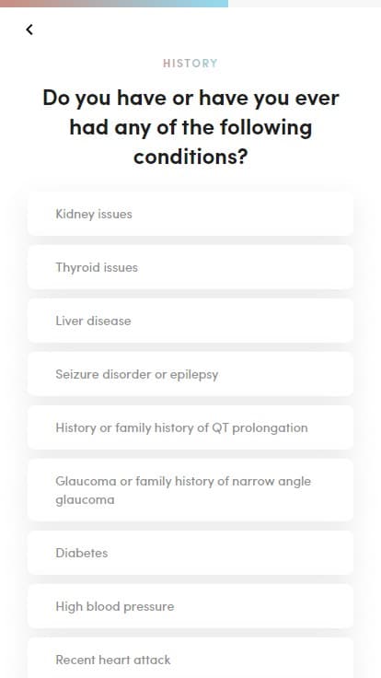
Task: Click the conditions question heading text
Action: [x=190, y=127]
